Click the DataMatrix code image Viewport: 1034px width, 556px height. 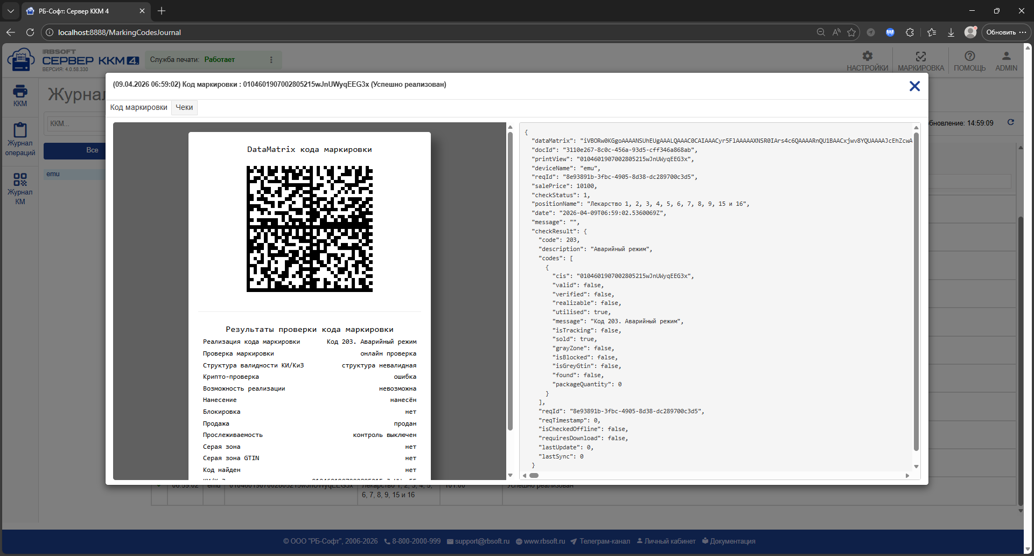310,229
